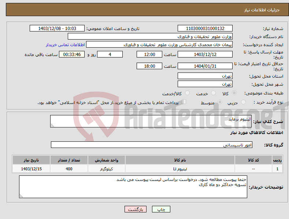
Task: Click the بازگشت (back) button
Action: click(136, 209)
